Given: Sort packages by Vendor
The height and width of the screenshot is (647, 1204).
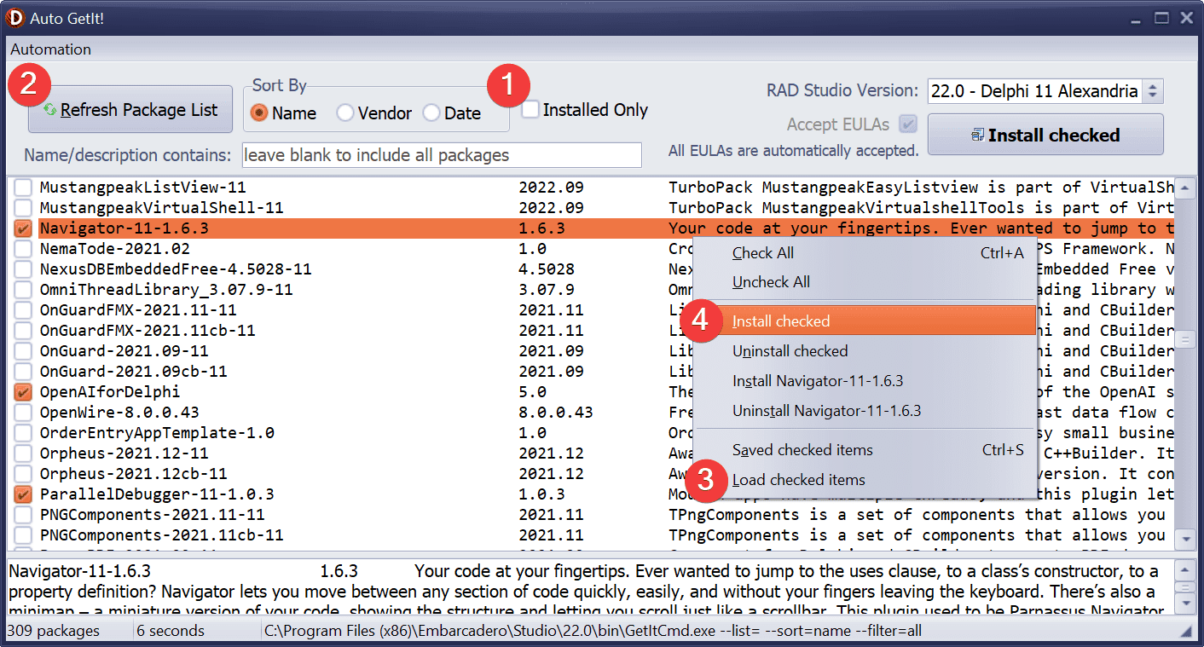Looking at the screenshot, I should click(345, 113).
